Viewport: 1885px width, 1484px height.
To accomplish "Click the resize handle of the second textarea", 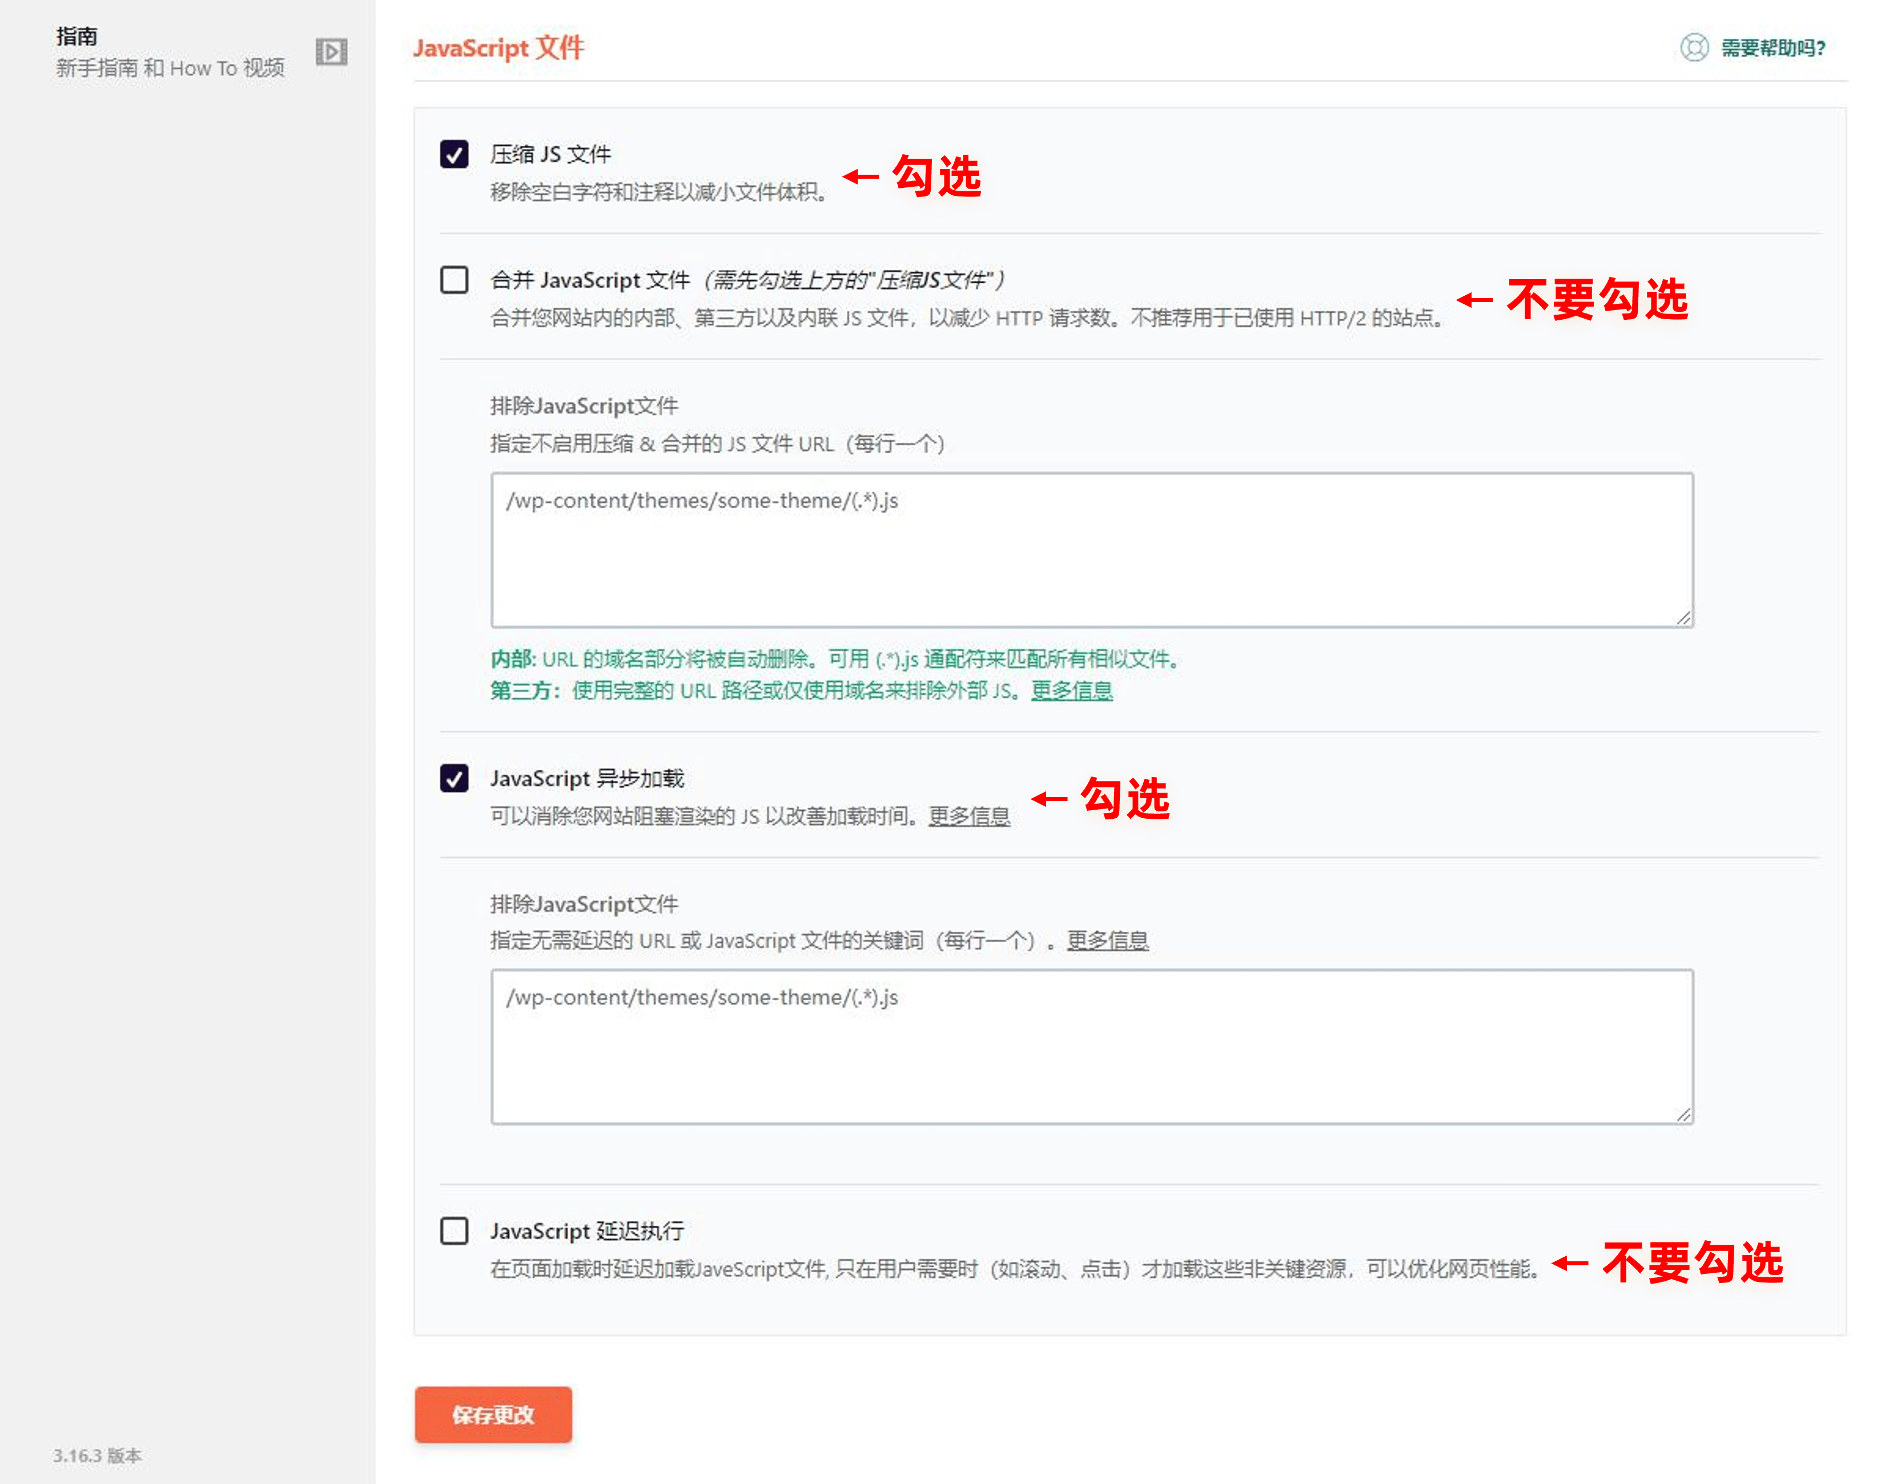I will tap(1684, 1115).
